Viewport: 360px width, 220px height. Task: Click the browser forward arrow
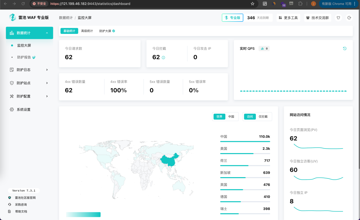click(x=14, y=4)
